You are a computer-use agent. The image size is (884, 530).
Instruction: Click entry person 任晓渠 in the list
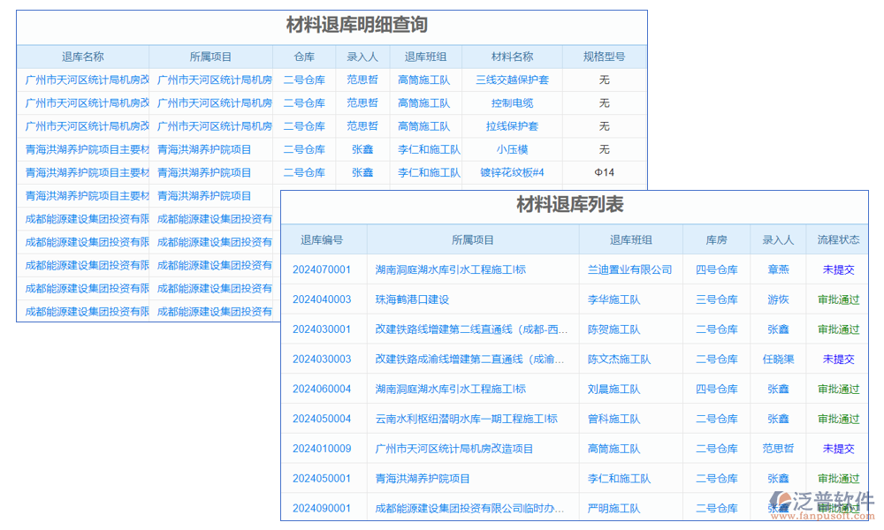click(779, 359)
